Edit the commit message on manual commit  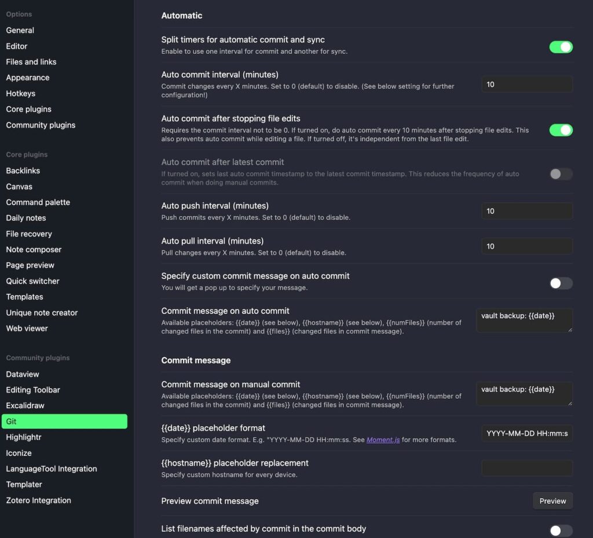[523, 394]
